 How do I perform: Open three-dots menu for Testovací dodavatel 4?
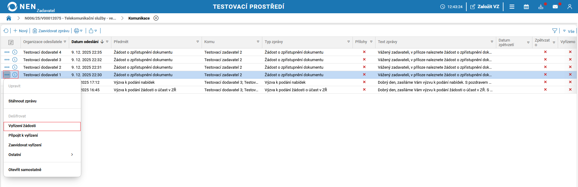click(x=7, y=52)
